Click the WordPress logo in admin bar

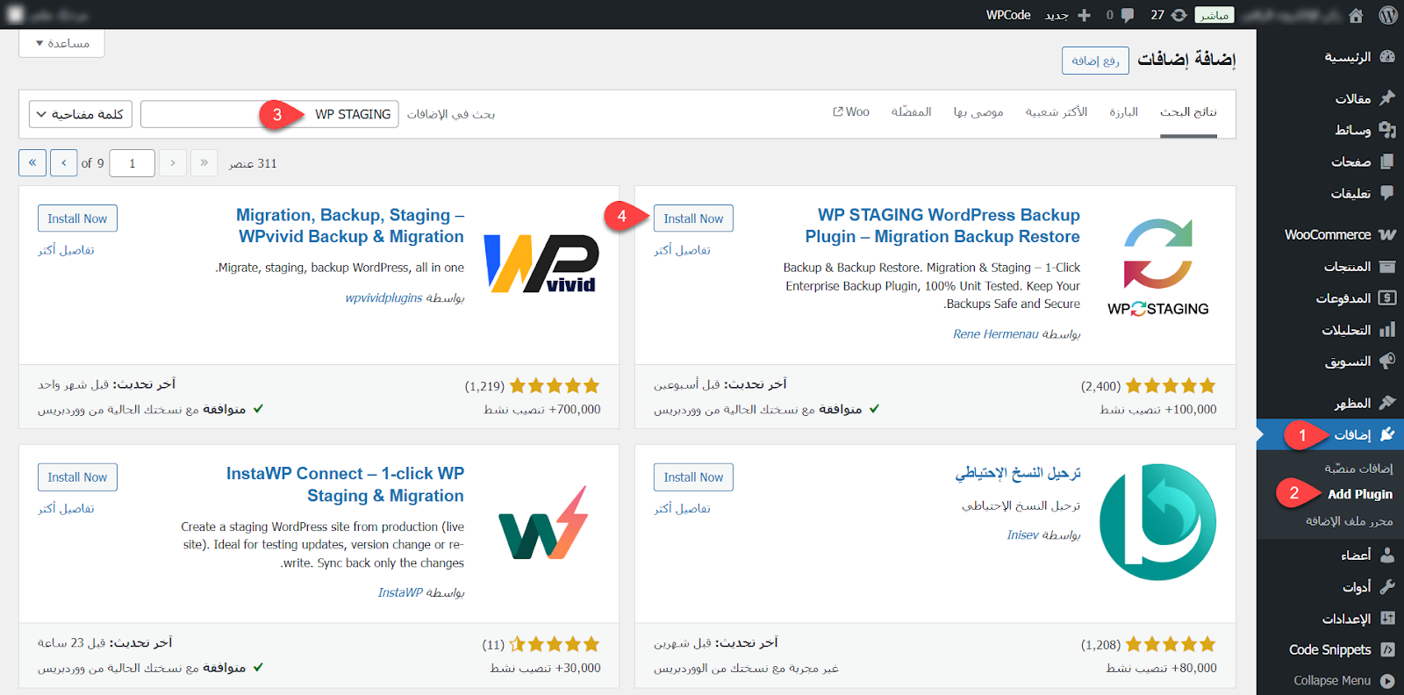click(x=1387, y=15)
